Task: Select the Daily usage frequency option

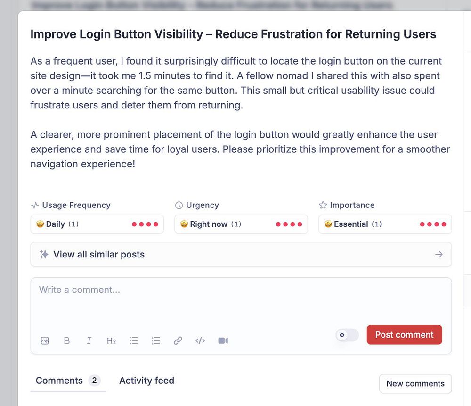Action: coord(97,224)
